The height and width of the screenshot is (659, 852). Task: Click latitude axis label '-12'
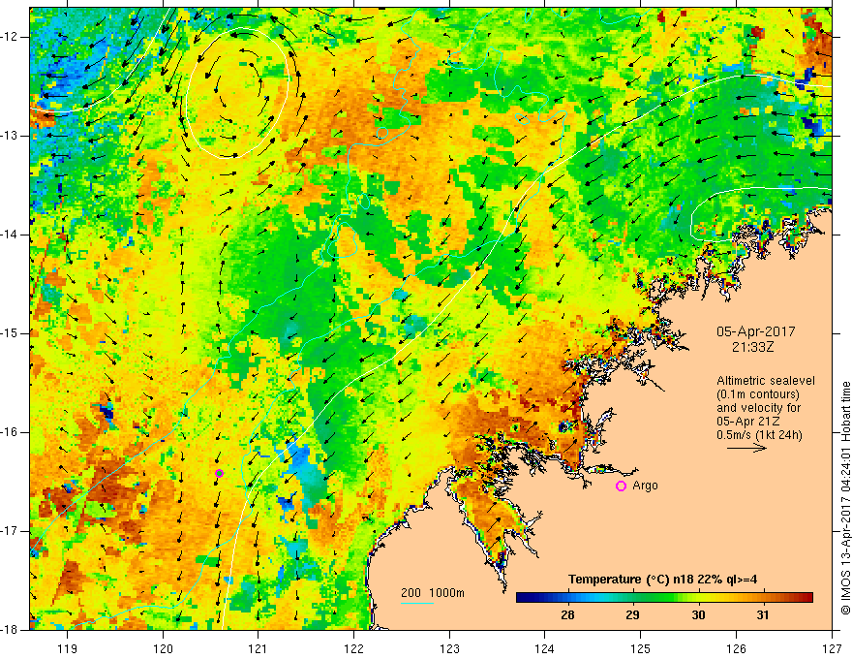coord(11,37)
